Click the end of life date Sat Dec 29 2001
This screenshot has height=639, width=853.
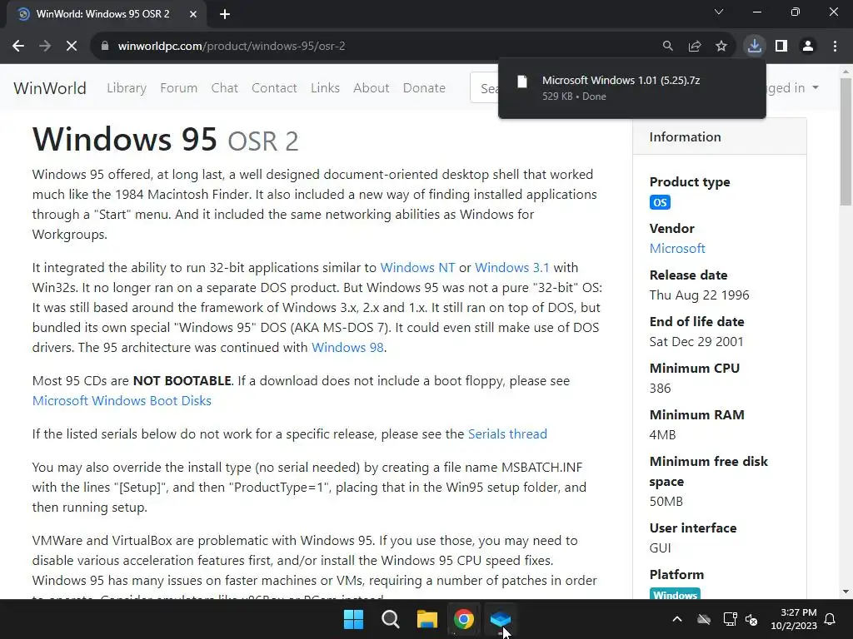pos(696,342)
